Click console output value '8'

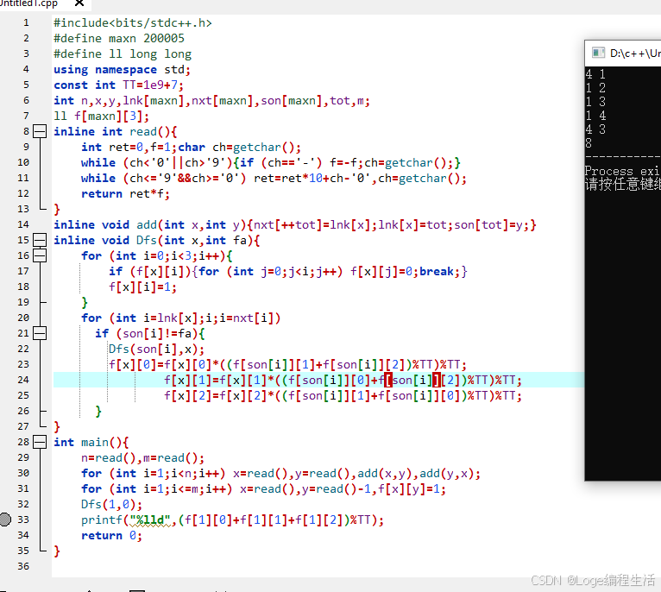(x=589, y=143)
